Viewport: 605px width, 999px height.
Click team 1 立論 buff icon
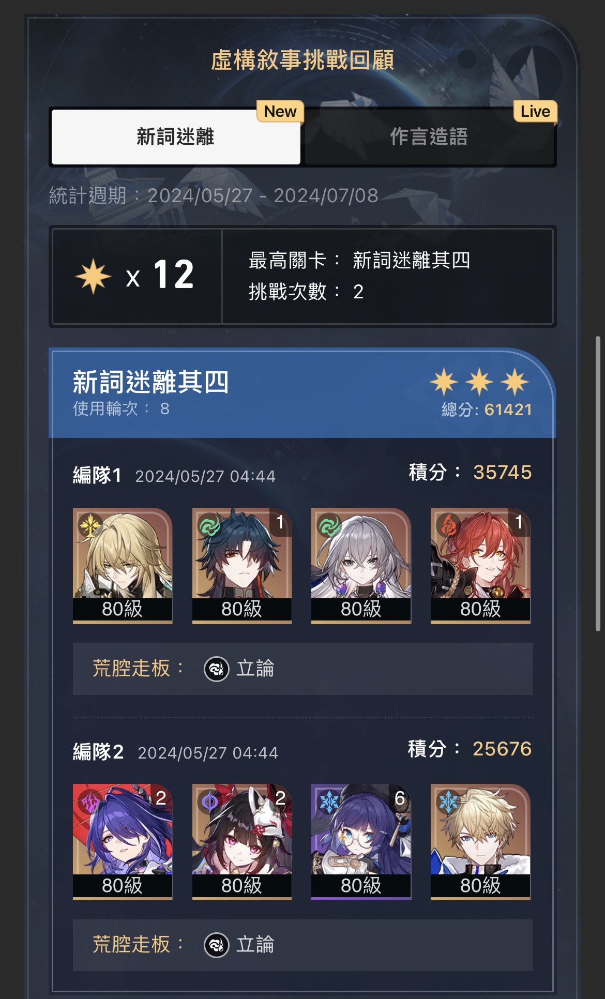[217, 669]
